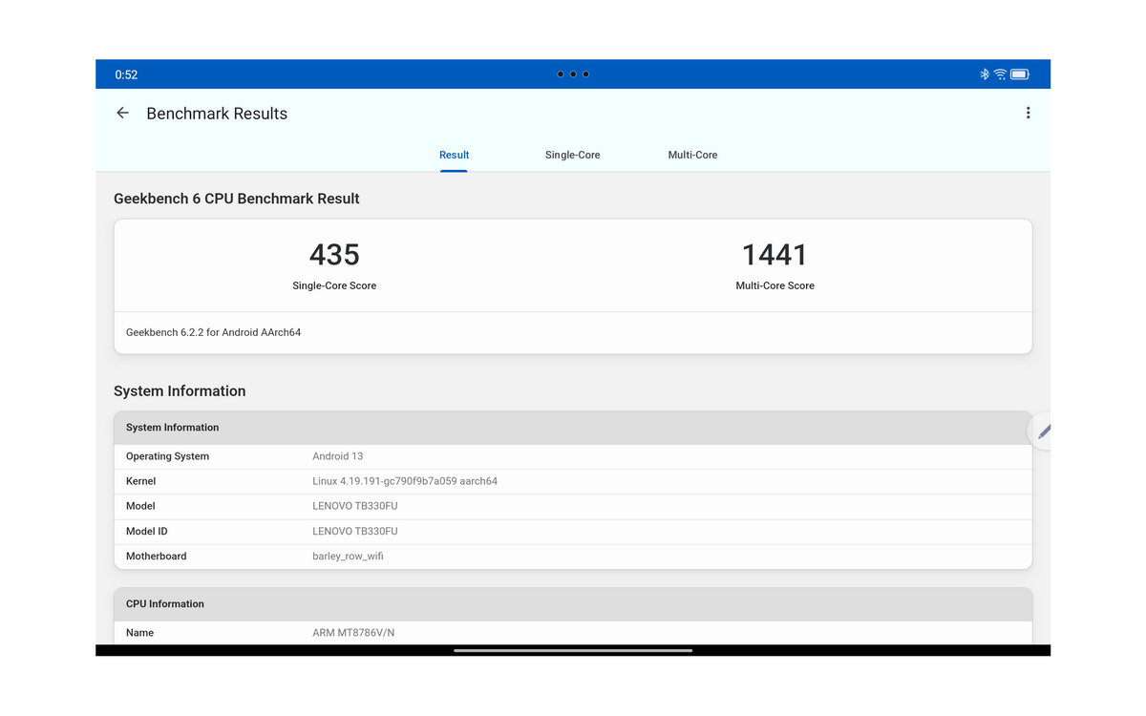Click Geekbench 6.2.2 for Android AArch64 text

pos(213,332)
